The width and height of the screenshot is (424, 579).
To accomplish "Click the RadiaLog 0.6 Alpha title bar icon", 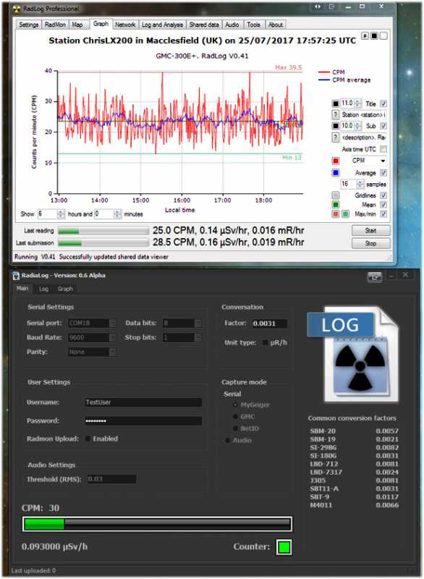I will click(16, 276).
